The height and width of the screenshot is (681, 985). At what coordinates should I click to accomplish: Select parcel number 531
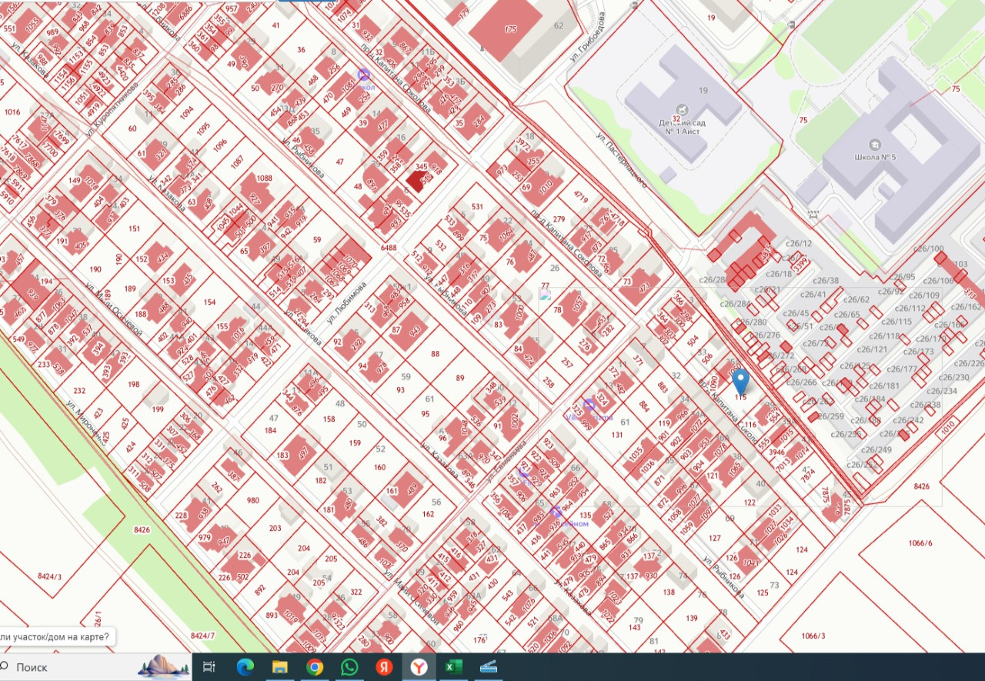pyautogui.click(x=477, y=206)
